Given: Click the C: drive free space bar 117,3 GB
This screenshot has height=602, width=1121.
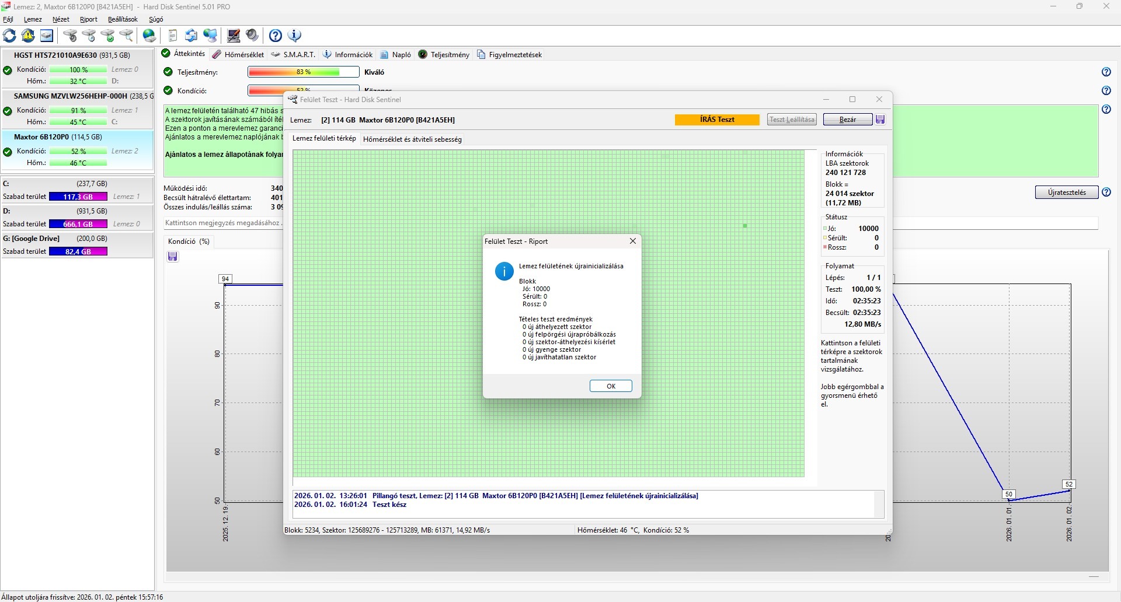Looking at the screenshot, I should tap(78, 197).
